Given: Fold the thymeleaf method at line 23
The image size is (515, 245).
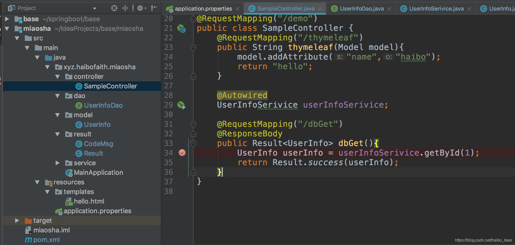Looking at the screenshot, I should point(193,47).
